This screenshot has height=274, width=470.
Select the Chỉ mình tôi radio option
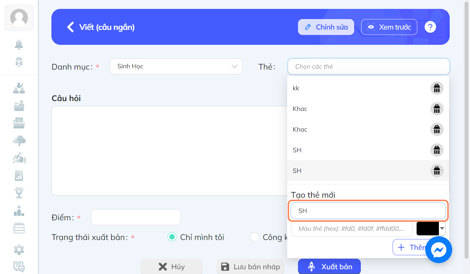coord(172,237)
